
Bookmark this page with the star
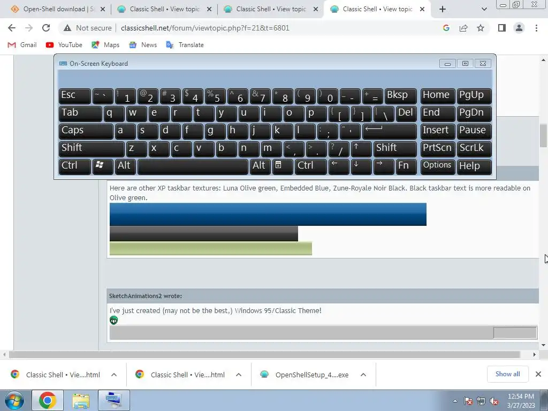tap(481, 28)
